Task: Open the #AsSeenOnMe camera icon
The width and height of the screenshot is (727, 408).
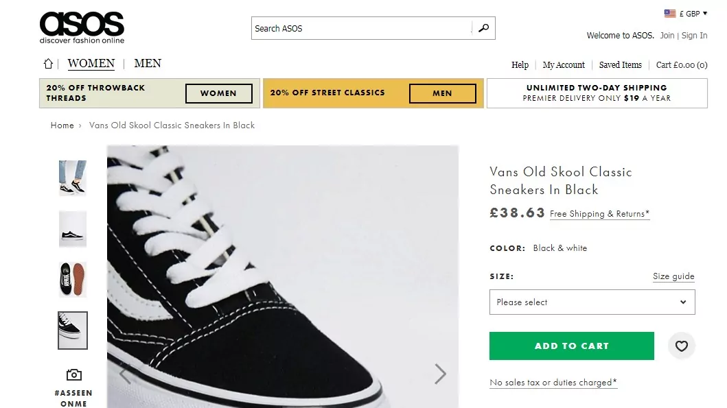Action: pos(73,374)
